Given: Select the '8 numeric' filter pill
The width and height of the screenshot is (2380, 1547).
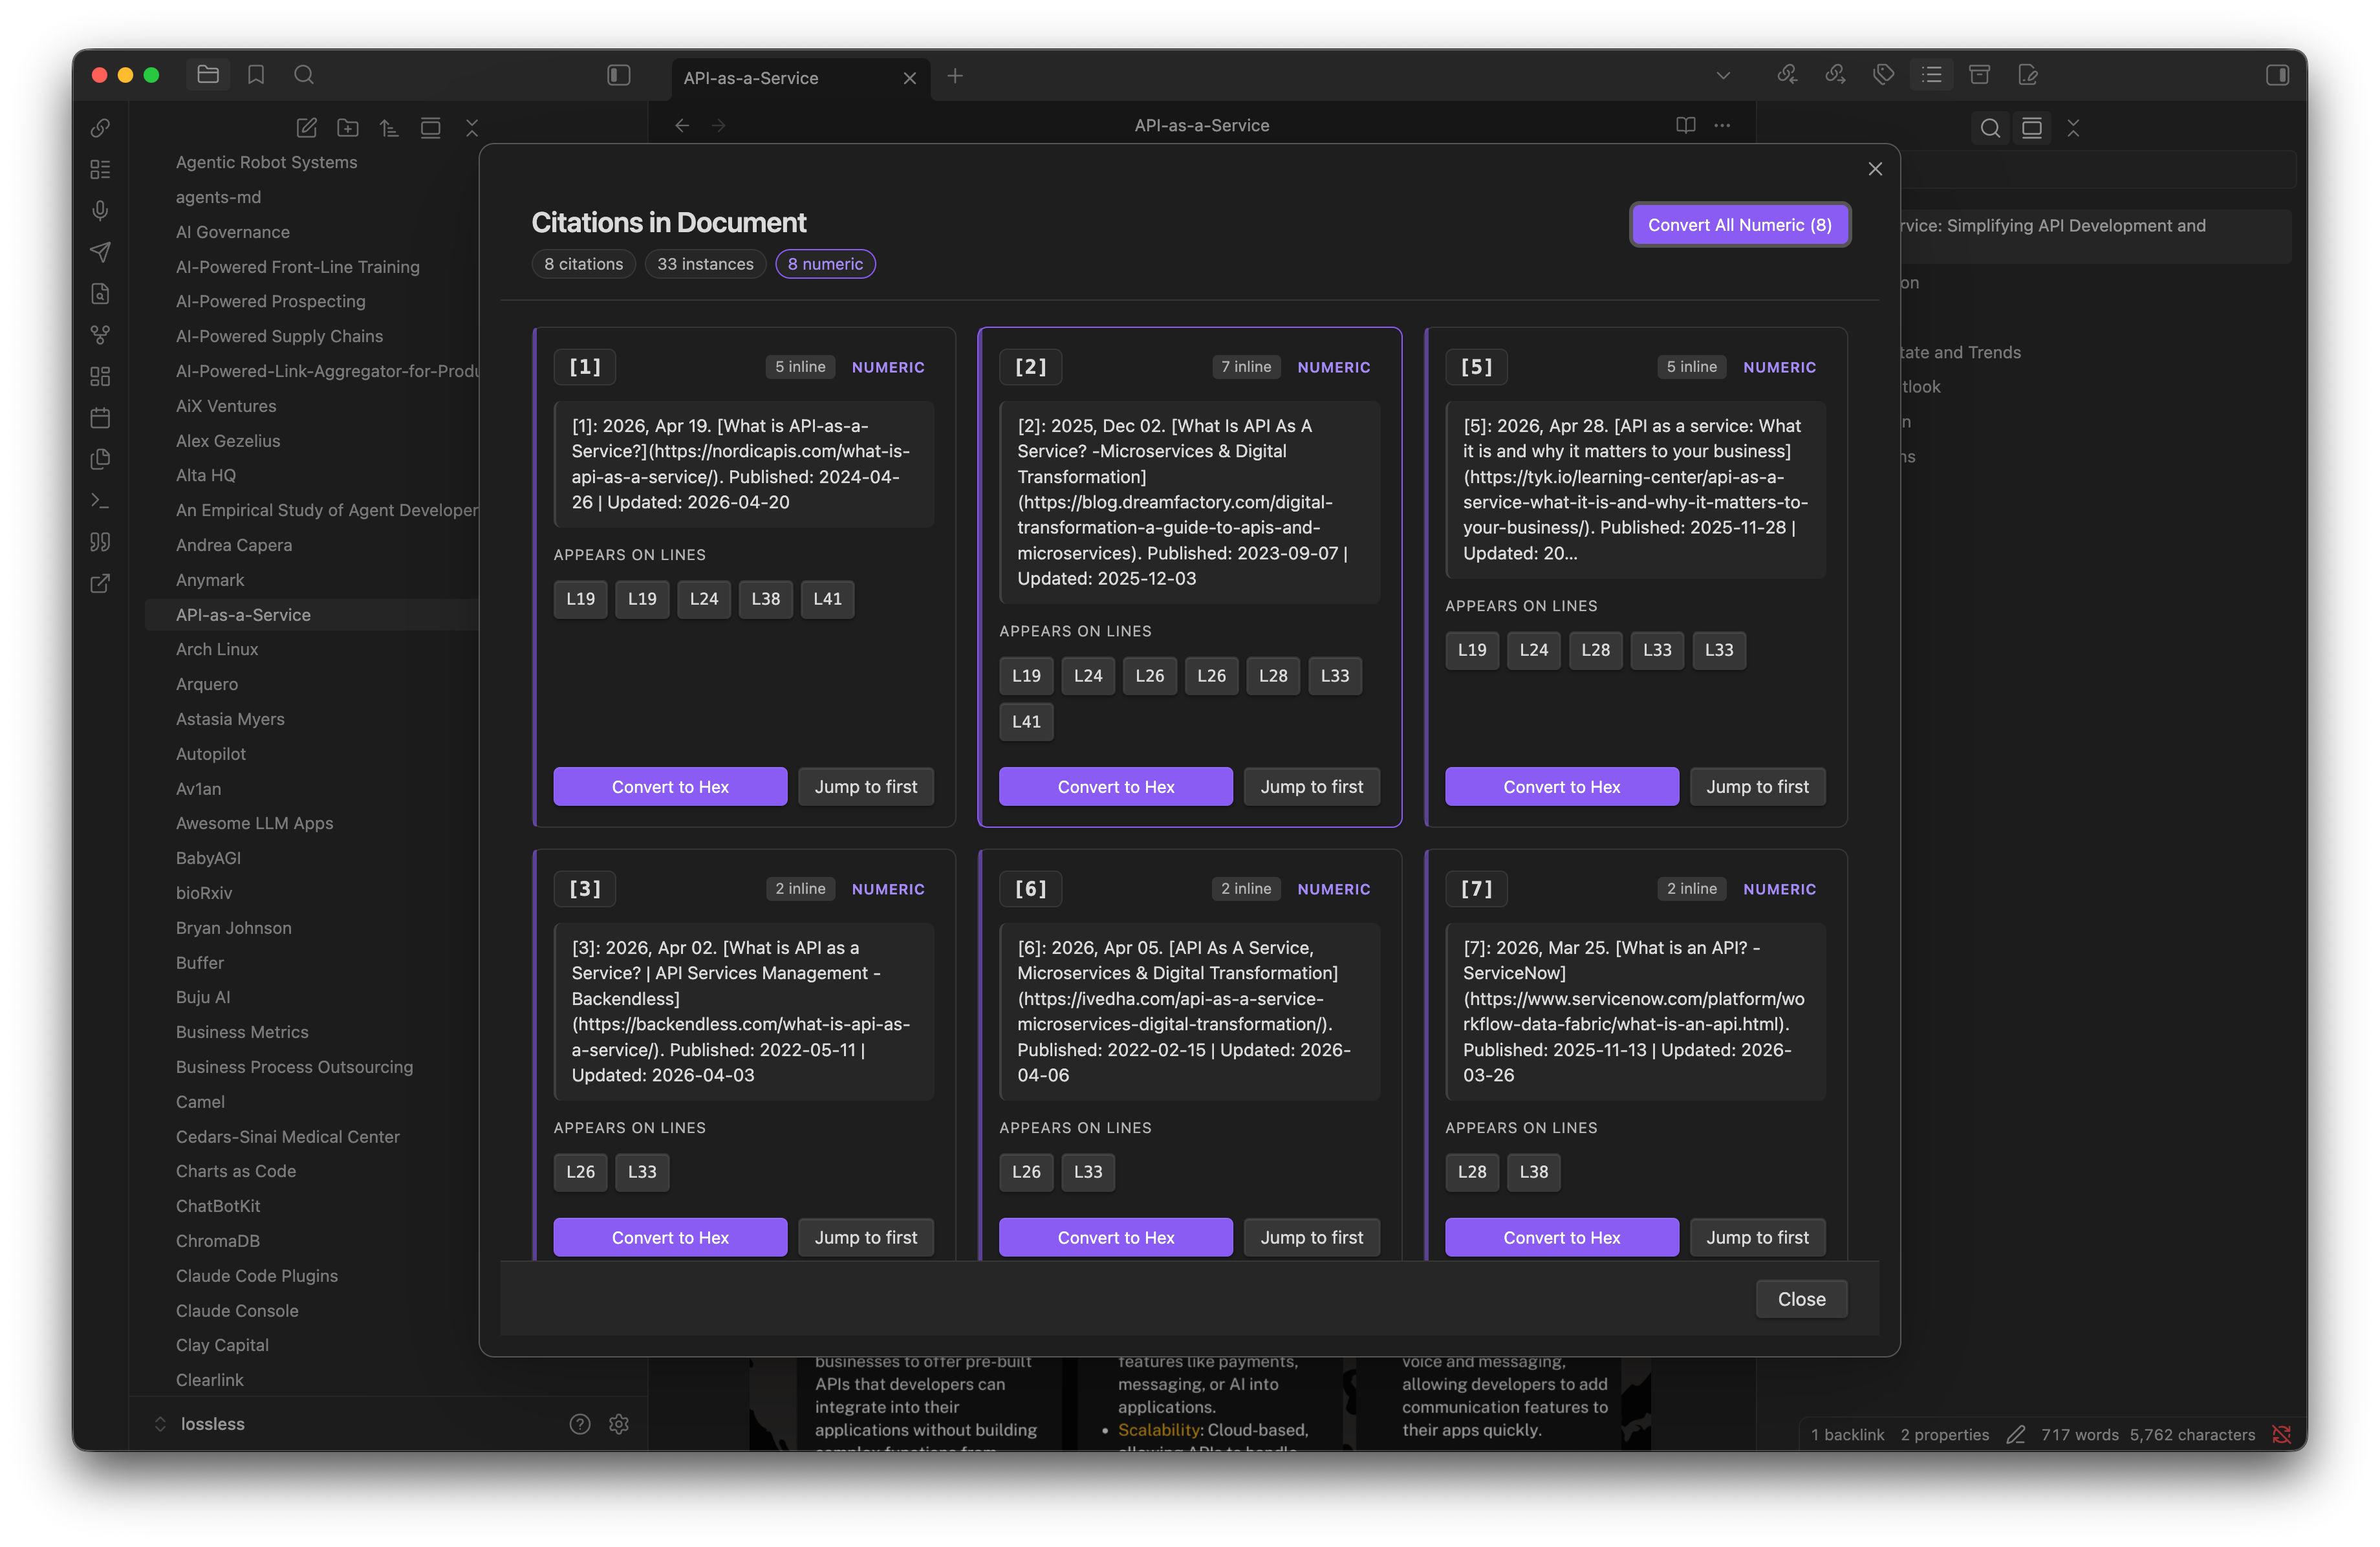Looking at the screenshot, I should tap(825, 264).
